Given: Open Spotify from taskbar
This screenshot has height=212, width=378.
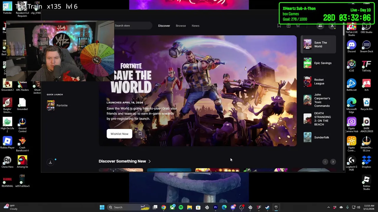Looking at the screenshot, I should click(181, 207).
